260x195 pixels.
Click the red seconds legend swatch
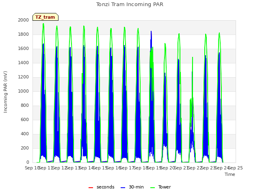point(91,188)
